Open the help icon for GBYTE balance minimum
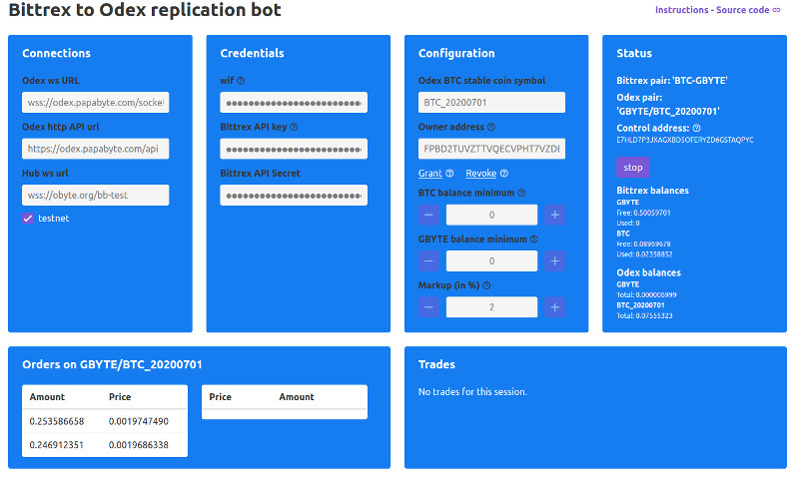 [533, 240]
